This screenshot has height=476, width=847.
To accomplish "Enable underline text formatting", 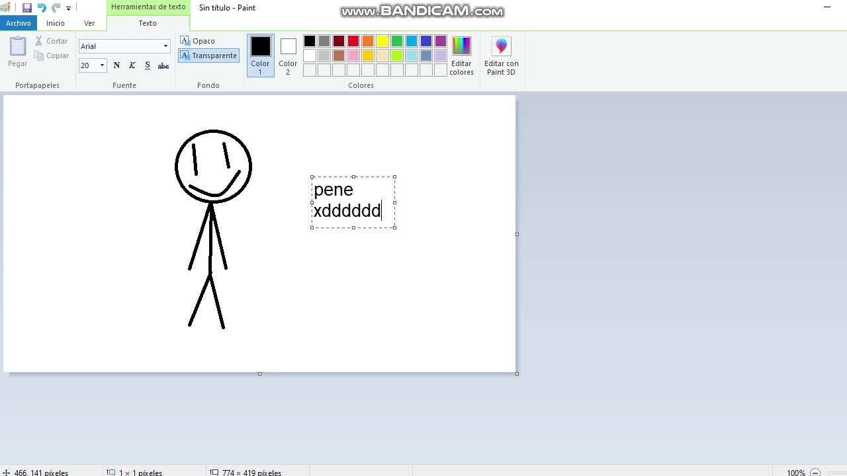I will coord(147,65).
